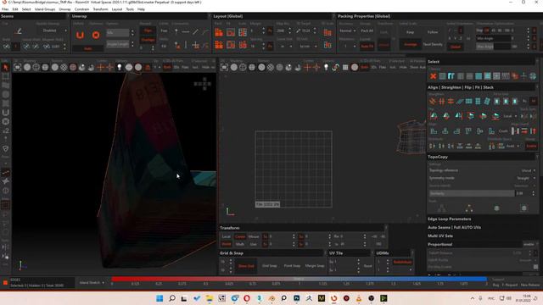
Task: Toggle the World transform option
Action: [227, 244]
